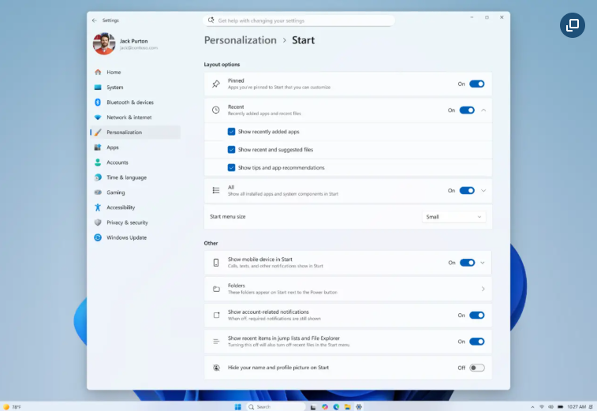Image resolution: width=597 pixels, height=411 pixels.
Task: Click the Wi-Fi icon in system tray
Action: pos(542,407)
